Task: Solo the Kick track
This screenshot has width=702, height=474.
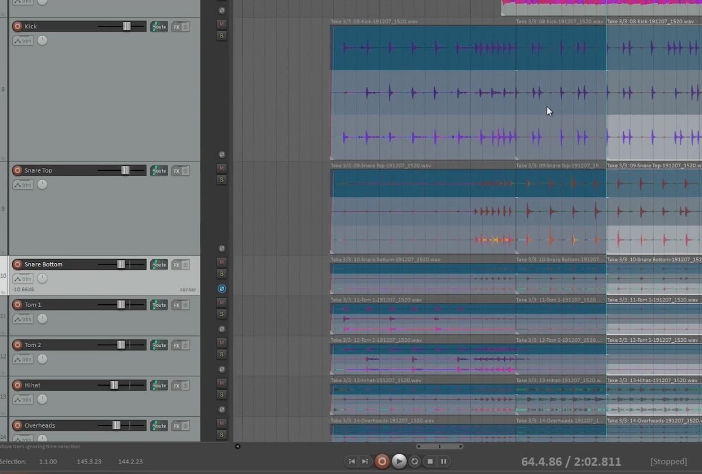Action: coord(222,36)
